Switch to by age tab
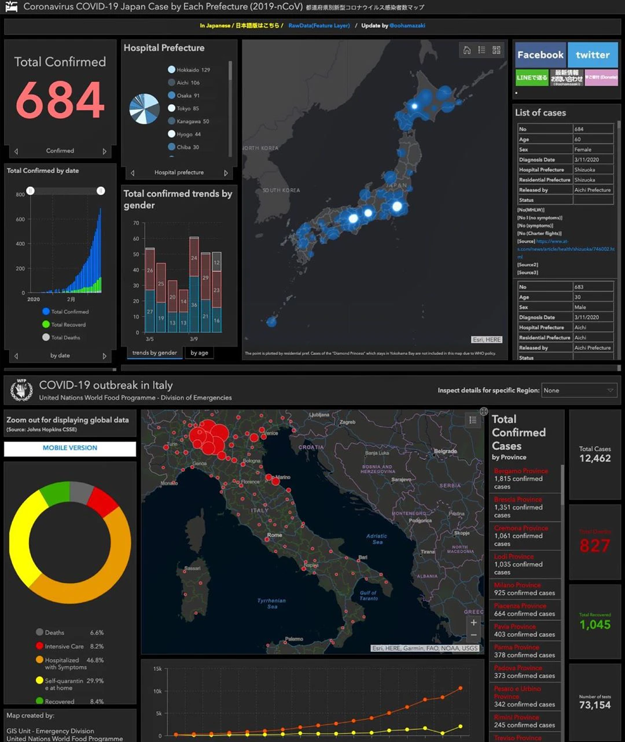The height and width of the screenshot is (742, 625). pyautogui.click(x=199, y=353)
